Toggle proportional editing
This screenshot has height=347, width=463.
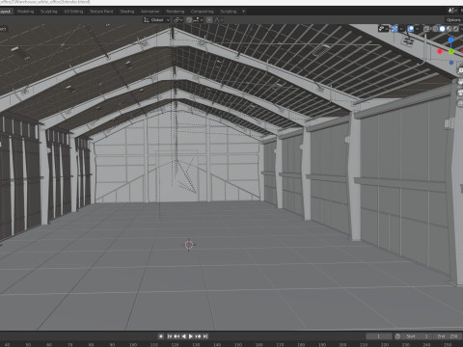click(209, 20)
